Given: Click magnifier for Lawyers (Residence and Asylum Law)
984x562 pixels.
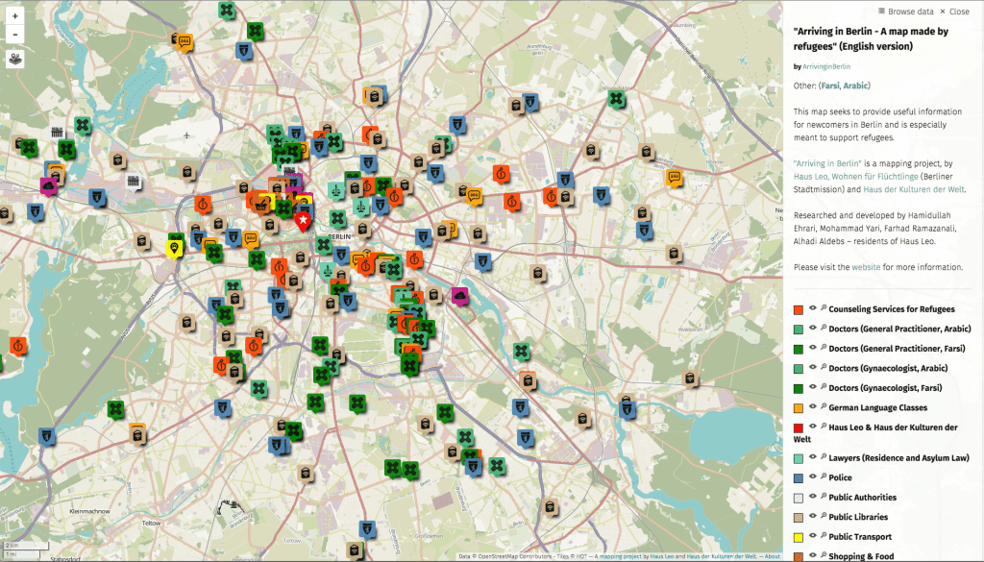Looking at the screenshot, I should coord(823,458).
